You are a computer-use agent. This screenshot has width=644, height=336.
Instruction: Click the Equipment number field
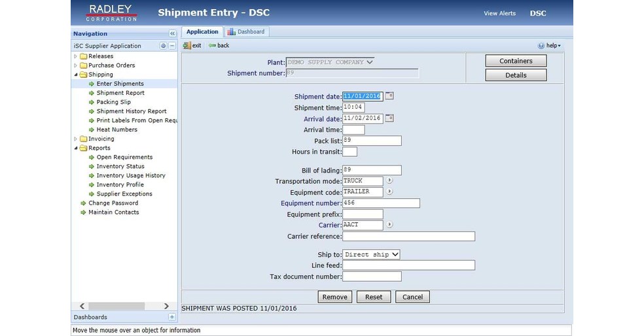pos(381,203)
